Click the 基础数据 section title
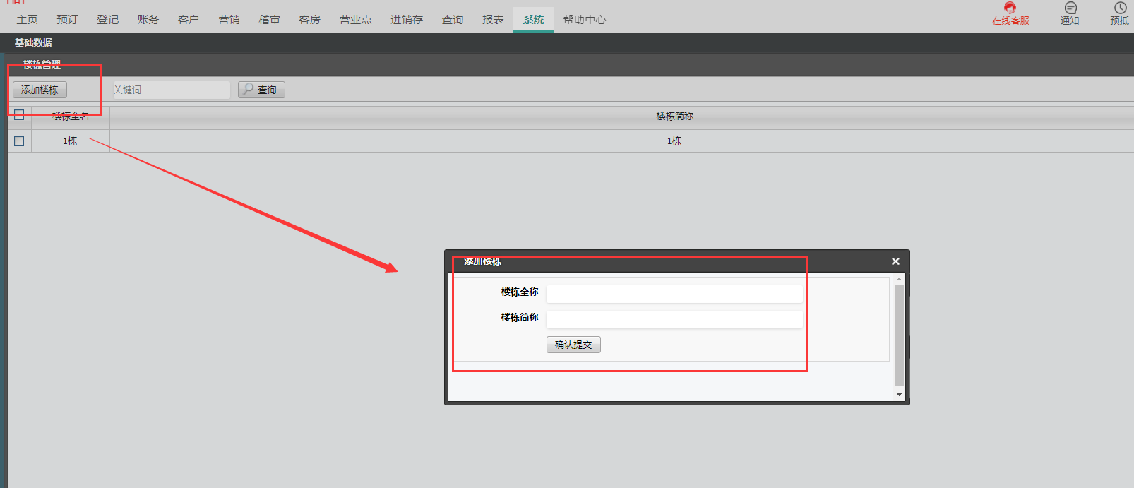 33,42
